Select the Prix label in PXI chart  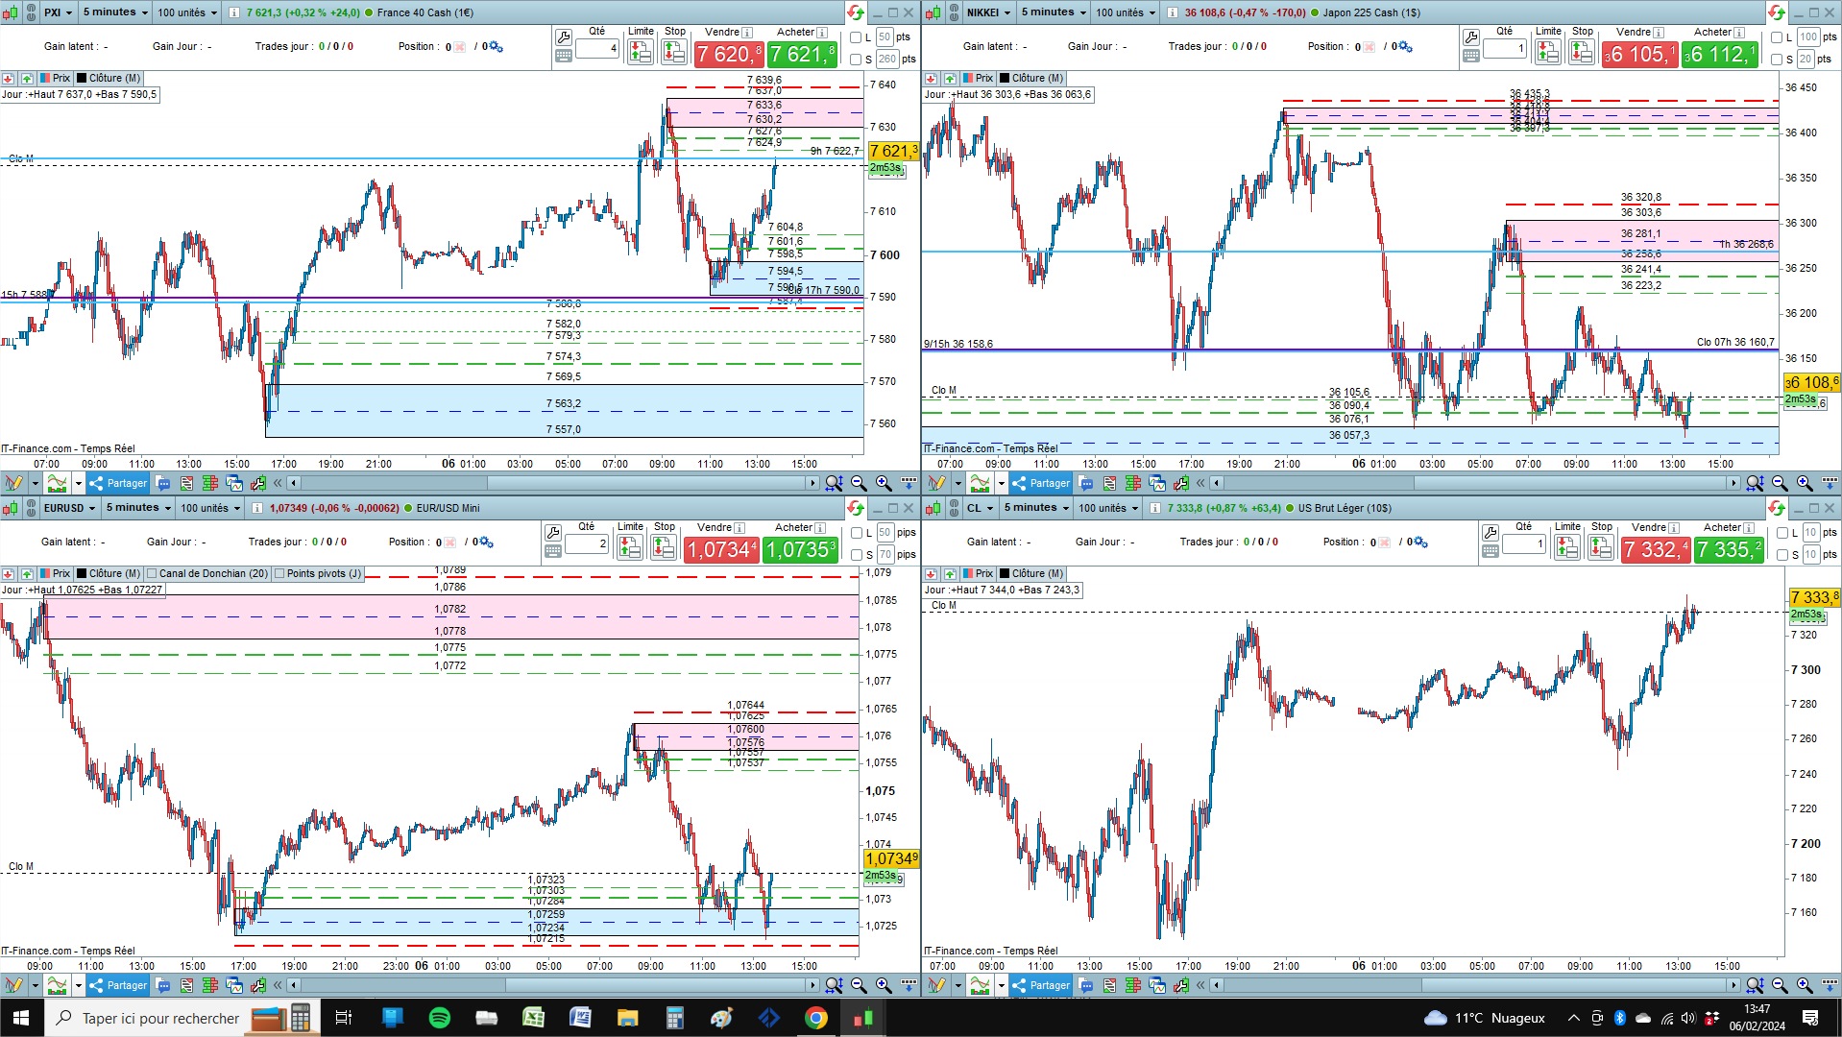pos(55,78)
